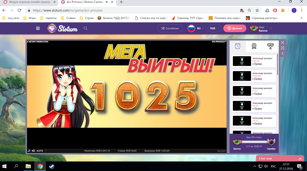Viewport: 307px width, 171px height.
Task: Open the game settings wrench icon
Action: [x=29, y=151]
